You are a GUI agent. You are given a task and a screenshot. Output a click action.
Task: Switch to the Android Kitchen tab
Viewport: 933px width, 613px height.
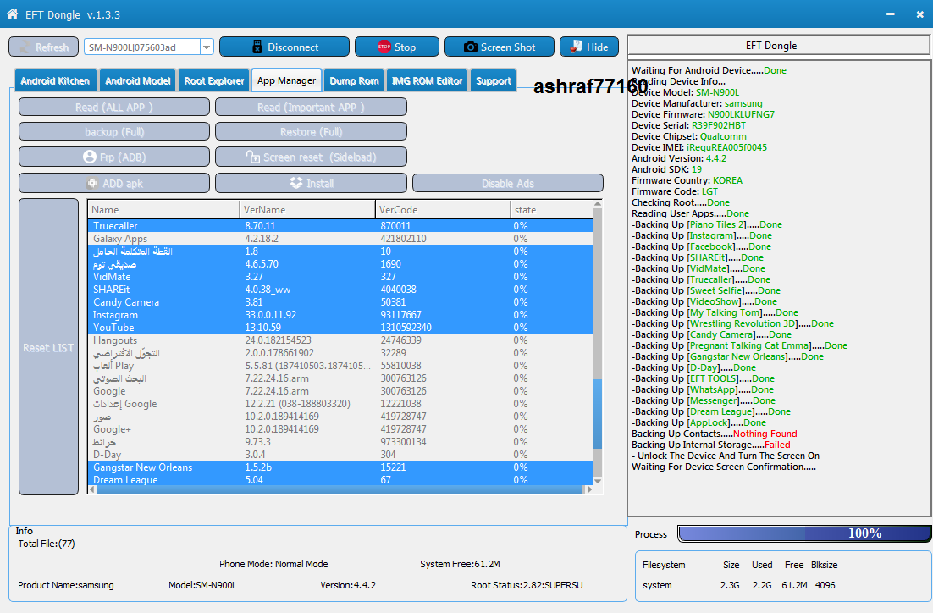pos(55,80)
